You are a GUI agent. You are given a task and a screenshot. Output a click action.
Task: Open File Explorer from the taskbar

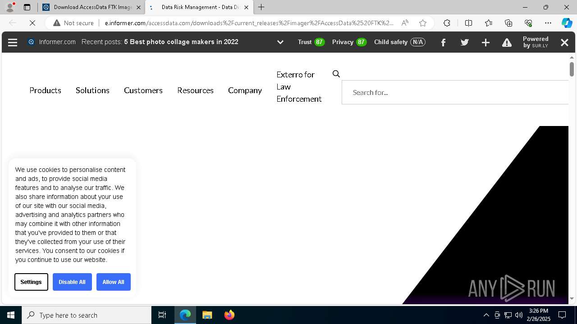pos(207,315)
